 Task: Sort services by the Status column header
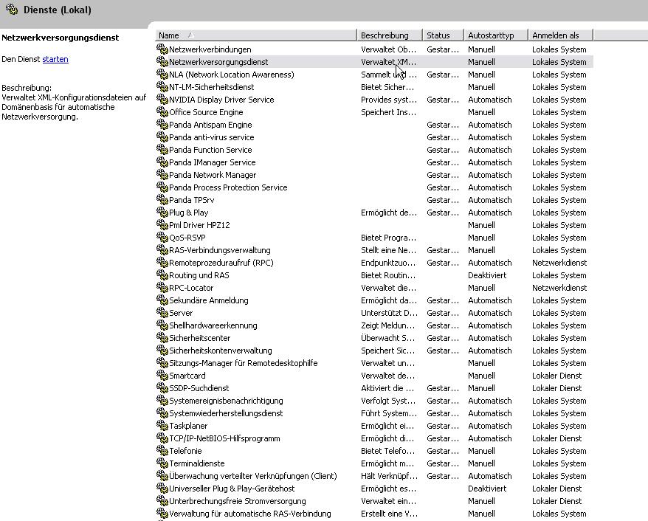(x=443, y=35)
